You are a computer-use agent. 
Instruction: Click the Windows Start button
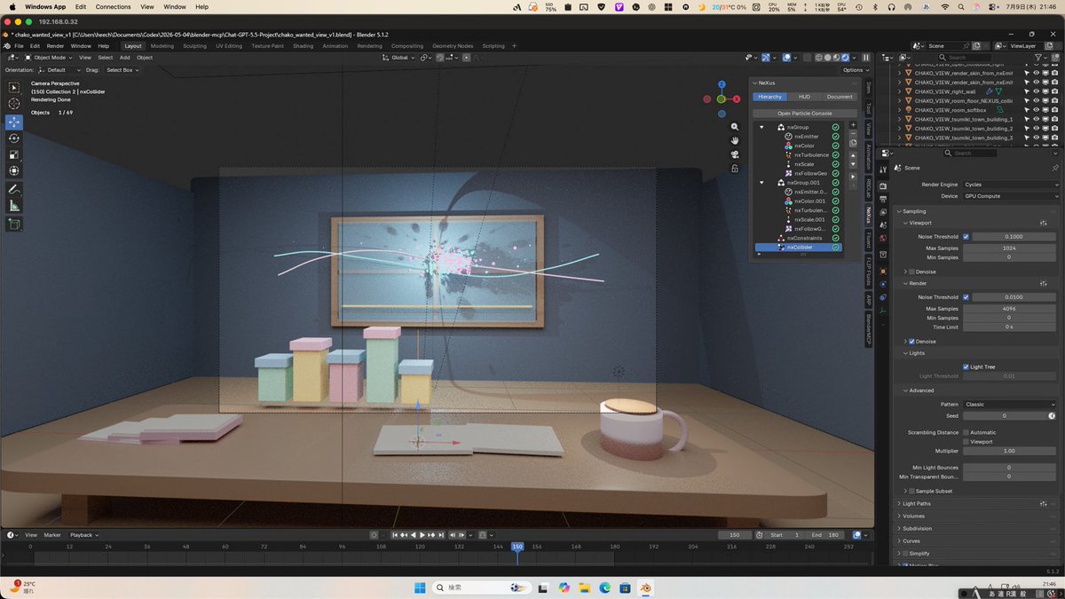click(418, 587)
